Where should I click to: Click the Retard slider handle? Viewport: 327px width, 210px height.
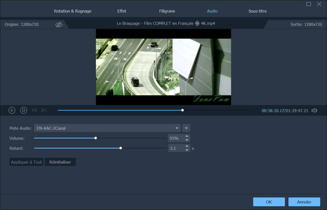point(121,148)
